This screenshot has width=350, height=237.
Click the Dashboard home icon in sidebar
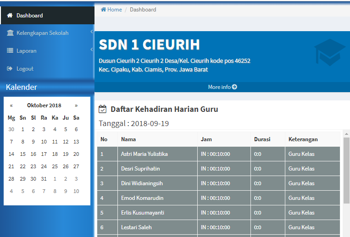(x=10, y=16)
